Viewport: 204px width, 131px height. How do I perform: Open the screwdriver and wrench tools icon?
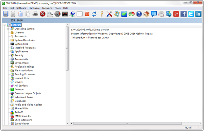click(x=109, y=14)
